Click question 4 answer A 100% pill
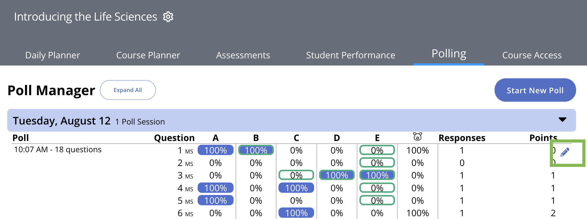Image resolution: width=587 pixels, height=219 pixels. (215, 188)
